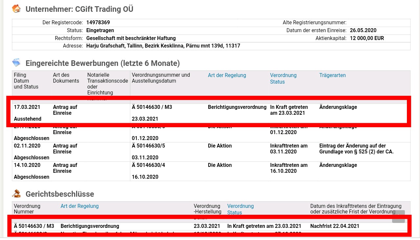Select Ä 50146630 / M3 under Gerichtsbeschlüsse

34,226
